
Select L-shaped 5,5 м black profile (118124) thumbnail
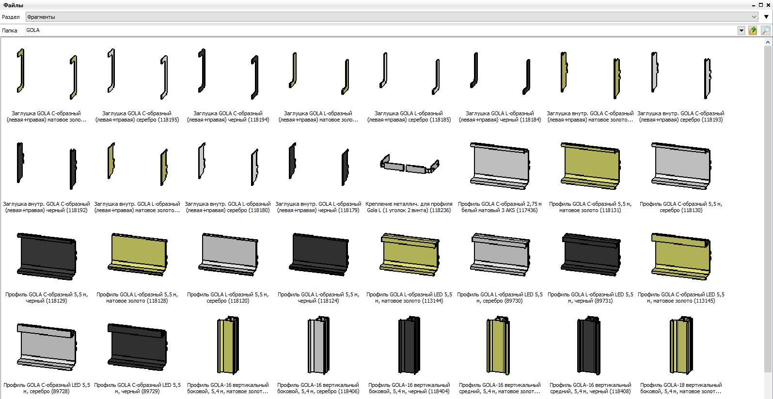click(318, 255)
